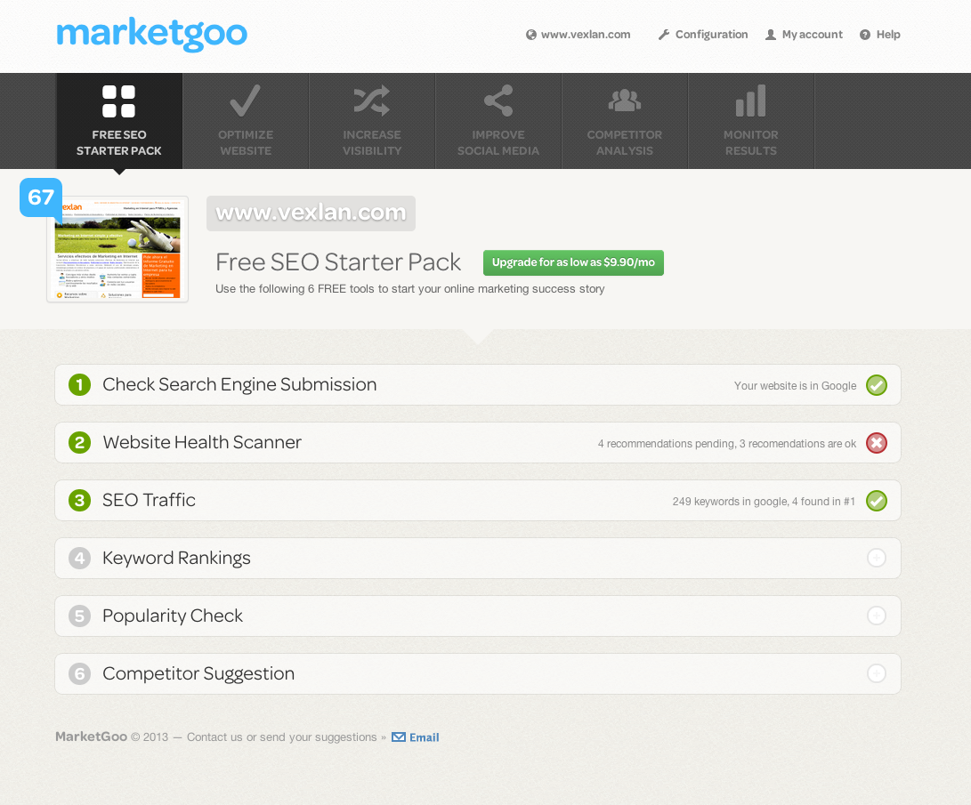Click the shuffle arrows Increase Visibility icon

click(371, 101)
